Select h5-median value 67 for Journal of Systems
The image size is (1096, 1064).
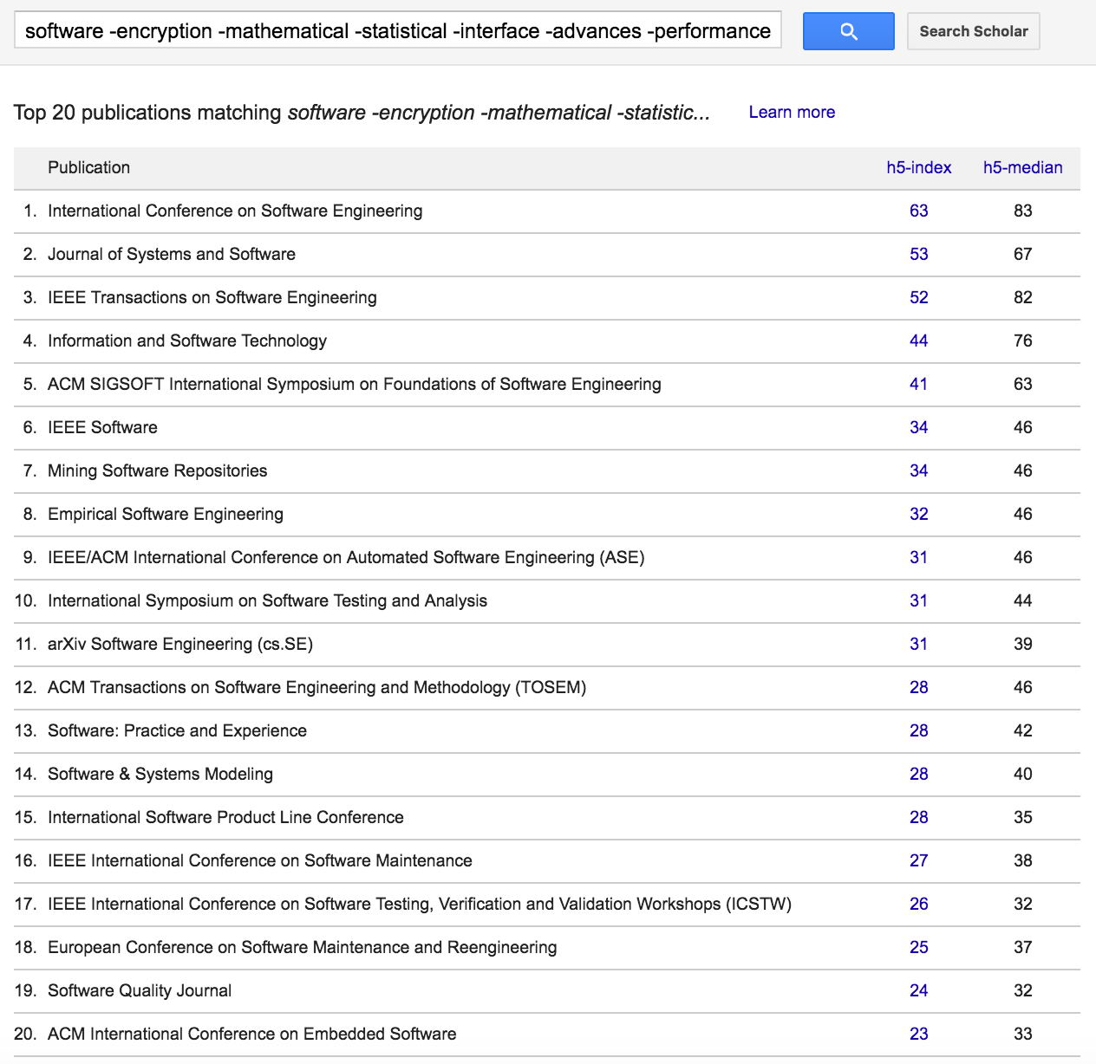point(1022,254)
